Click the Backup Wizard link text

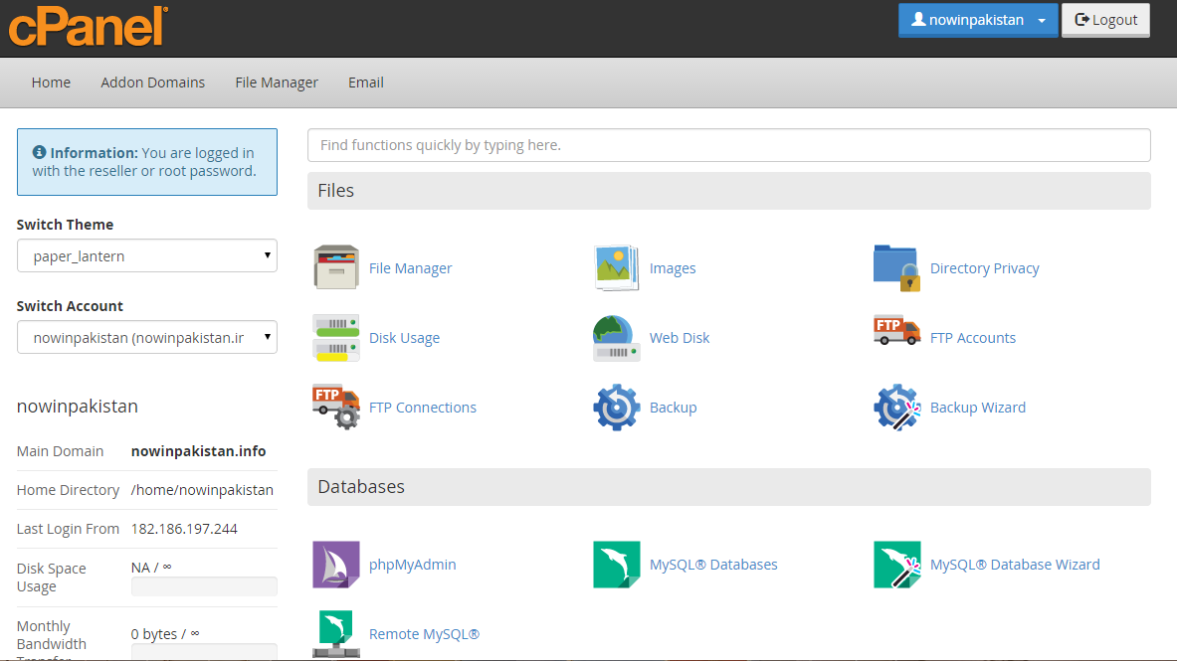(977, 407)
